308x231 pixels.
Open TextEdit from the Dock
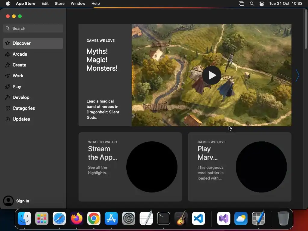tap(146, 218)
